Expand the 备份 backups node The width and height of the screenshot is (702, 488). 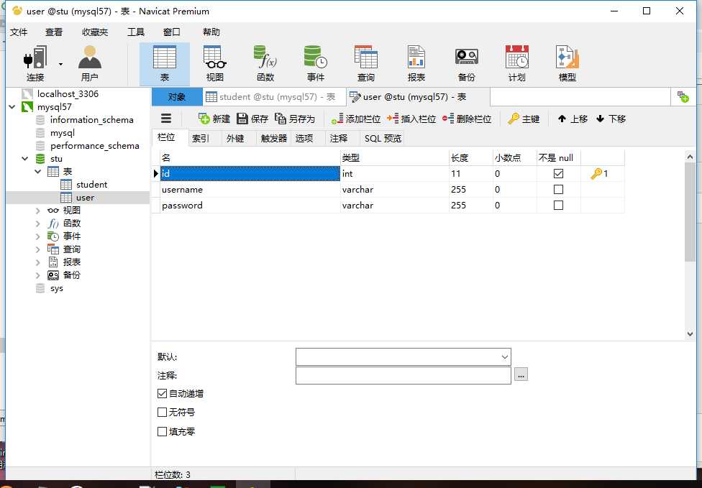point(38,275)
